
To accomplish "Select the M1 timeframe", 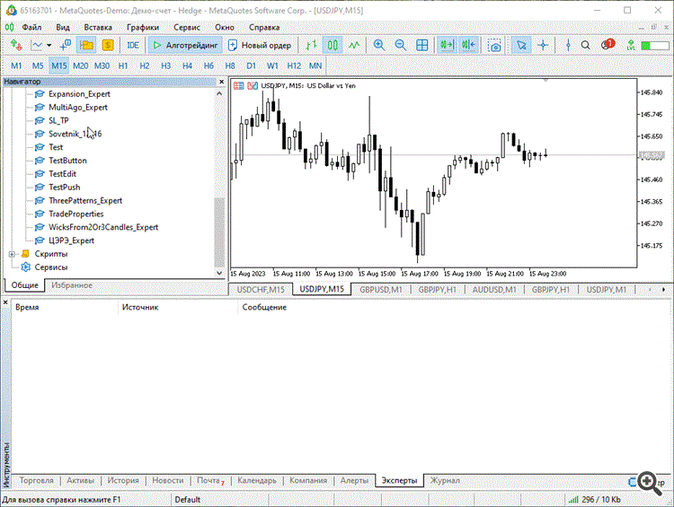I will pyautogui.click(x=16, y=66).
